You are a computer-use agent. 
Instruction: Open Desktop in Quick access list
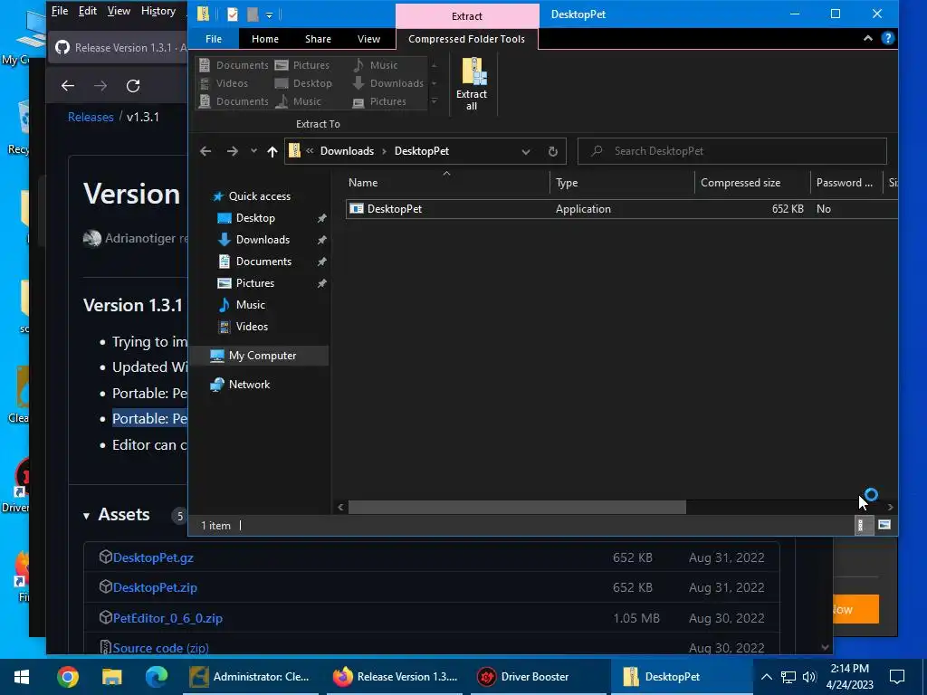click(x=255, y=218)
